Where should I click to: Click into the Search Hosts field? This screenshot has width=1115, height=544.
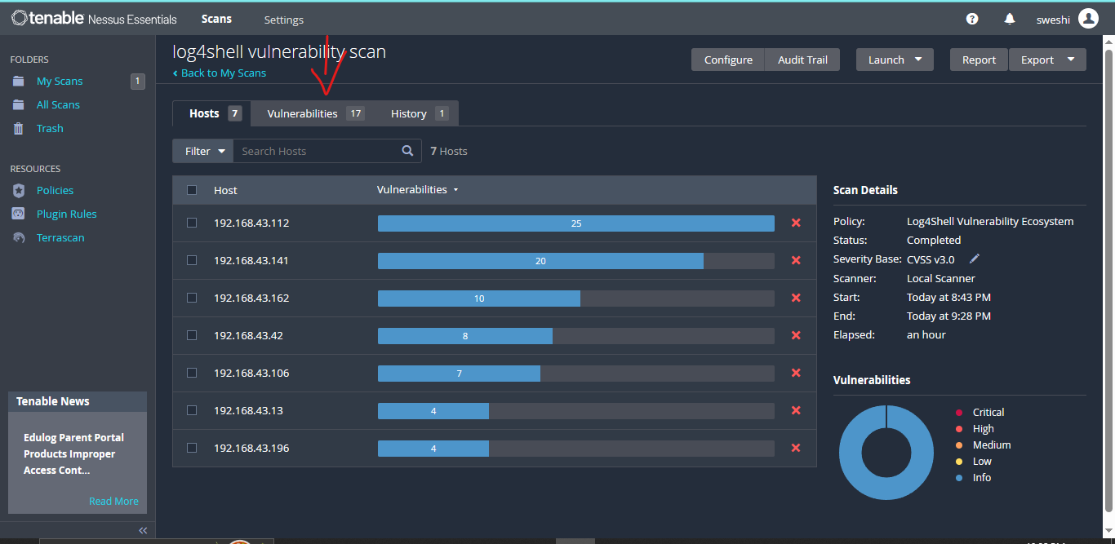coord(314,151)
